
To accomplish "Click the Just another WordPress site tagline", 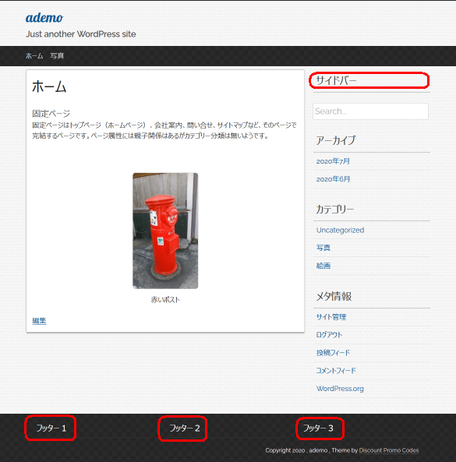I will (x=81, y=34).
